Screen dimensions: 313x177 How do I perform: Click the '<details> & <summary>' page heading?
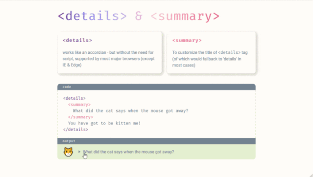(x=139, y=16)
